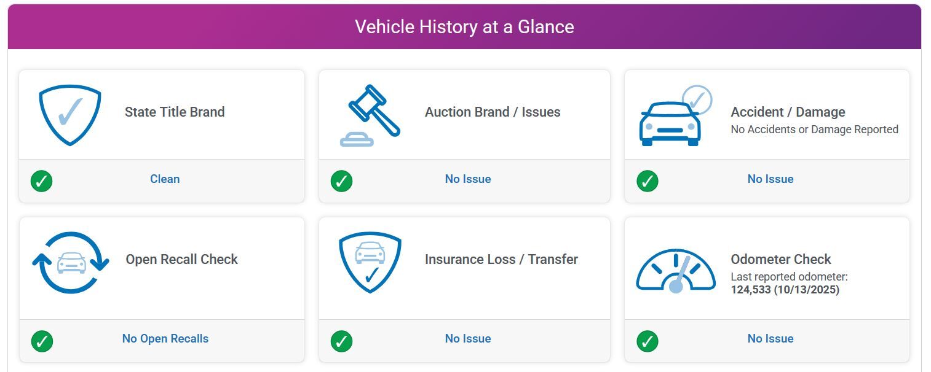Open No Issue link under Auction Brand
The height and width of the screenshot is (372, 931).
click(468, 179)
